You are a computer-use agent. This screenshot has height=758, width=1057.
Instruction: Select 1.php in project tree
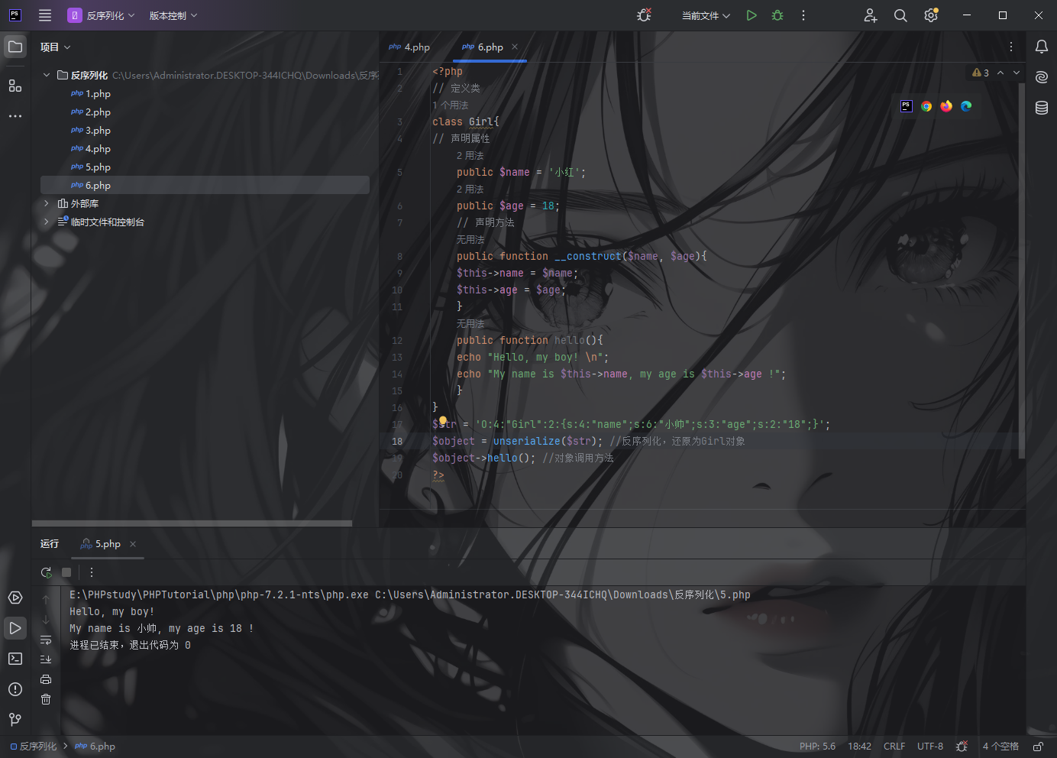(x=91, y=94)
